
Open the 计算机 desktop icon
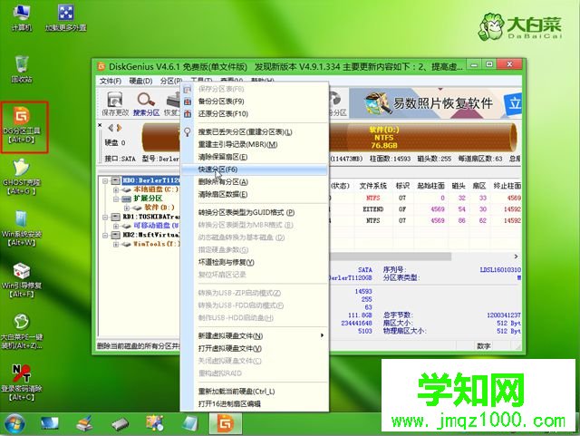click(x=22, y=16)
